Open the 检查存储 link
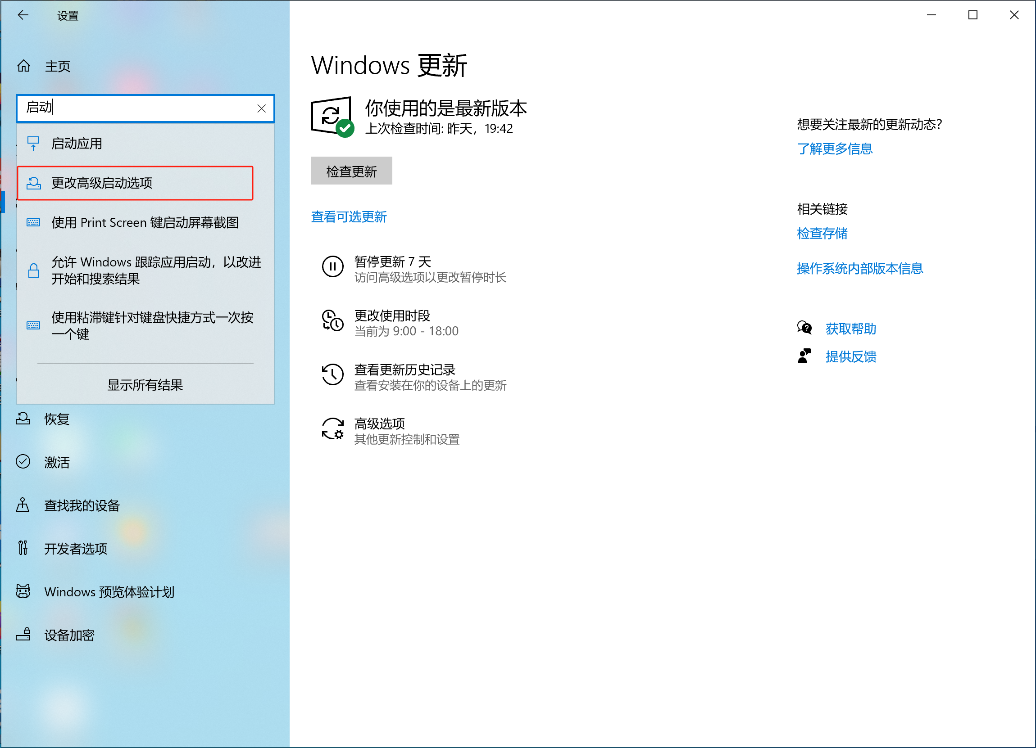 pos(822,234)
